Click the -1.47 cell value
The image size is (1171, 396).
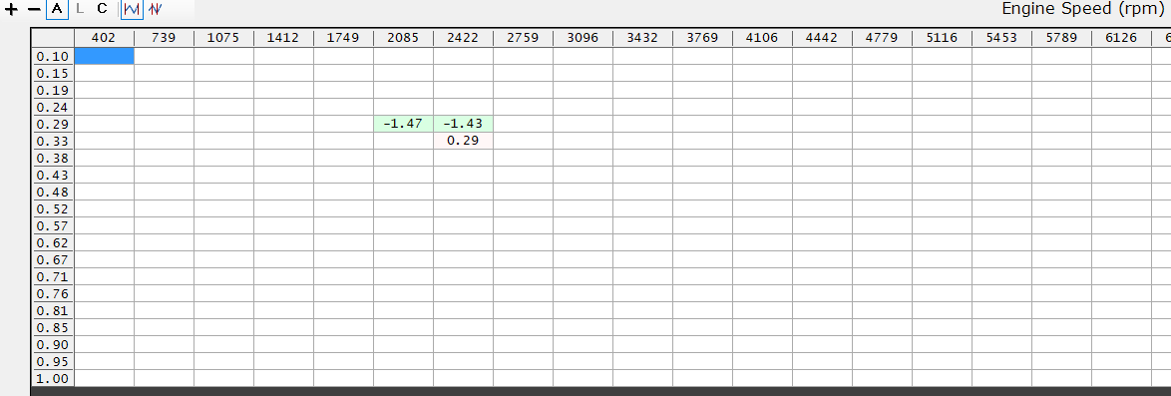pyautogui.click(x=403, y=124)
